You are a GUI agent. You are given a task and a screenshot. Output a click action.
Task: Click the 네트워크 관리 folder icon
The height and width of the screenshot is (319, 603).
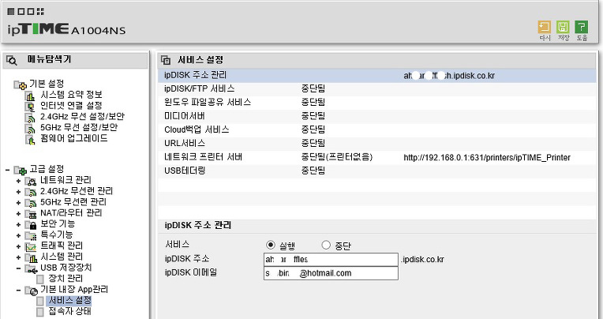tap(31, 181)
